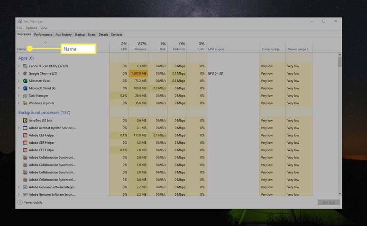Viewport: 367px width, 226px height.
Task: Click Microsoft Excel's 71.2 MB memory cell
Action: click(x=138, y=81)
